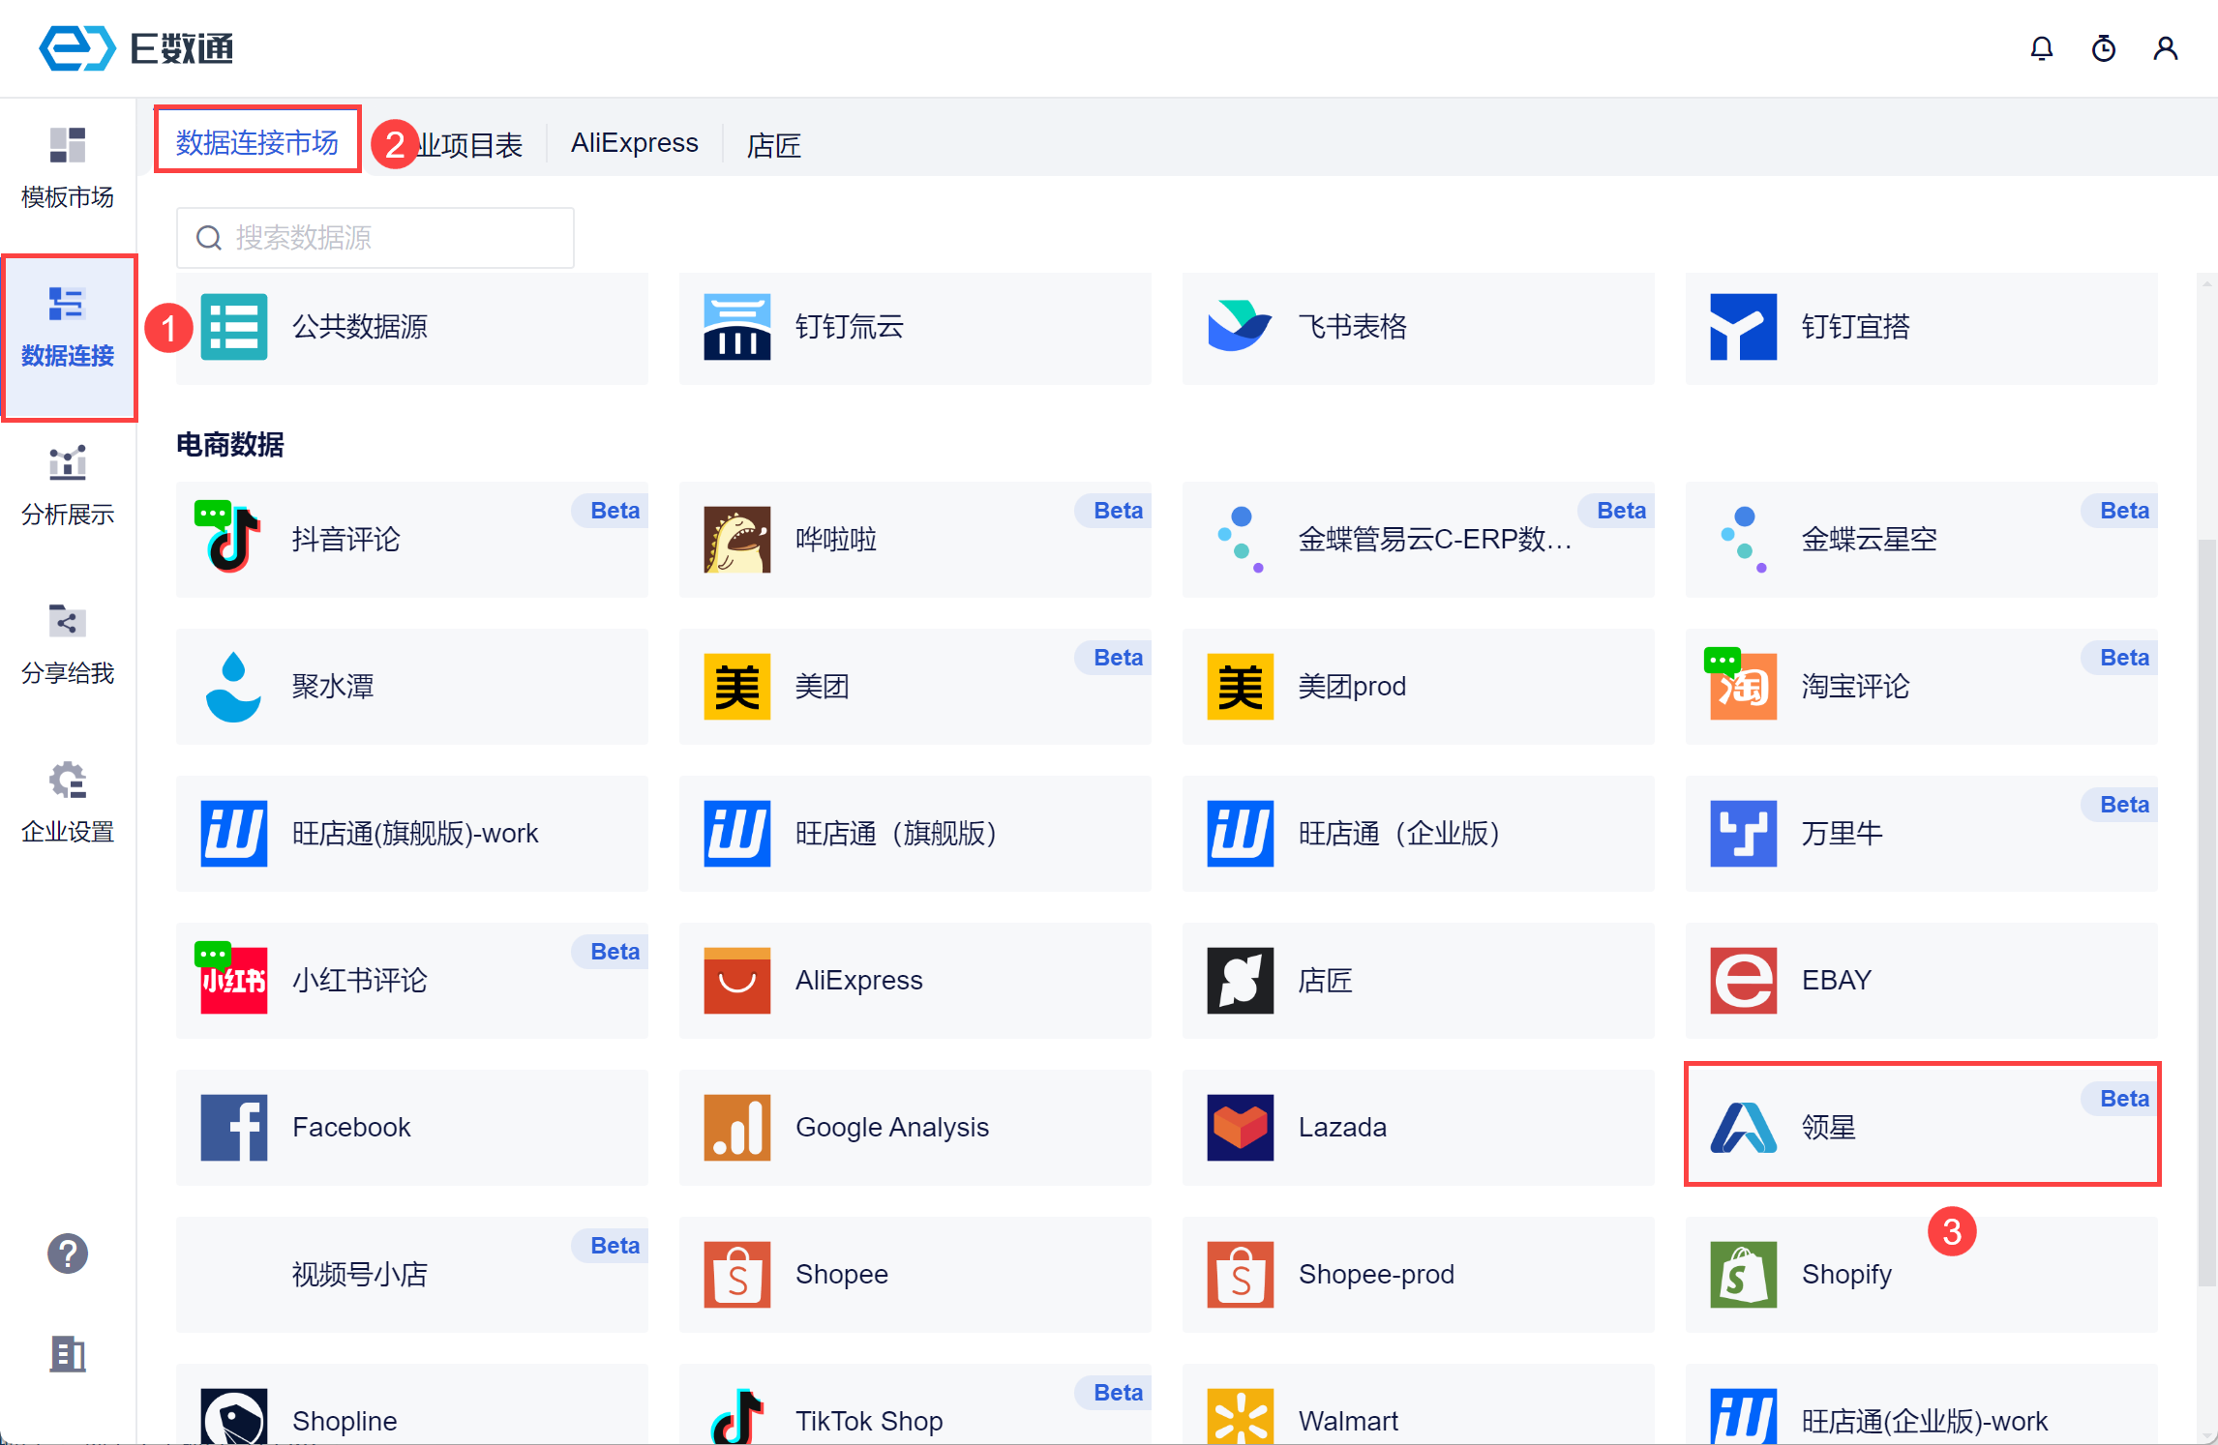Click the vertical scrollbar on the right
Image resolution: width=2218 pixels, height=1445 pixels.
(2206, 909)
